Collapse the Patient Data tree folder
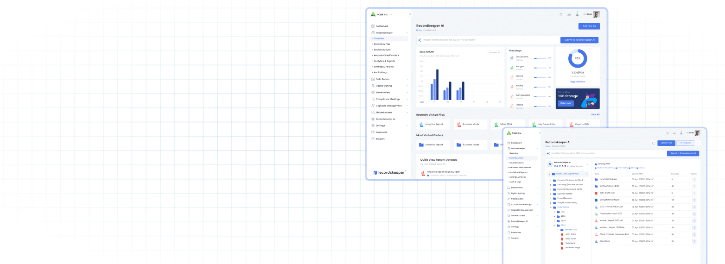Viewport: 725px width, 264px height. pyautogui.click(x=550, y=207)
